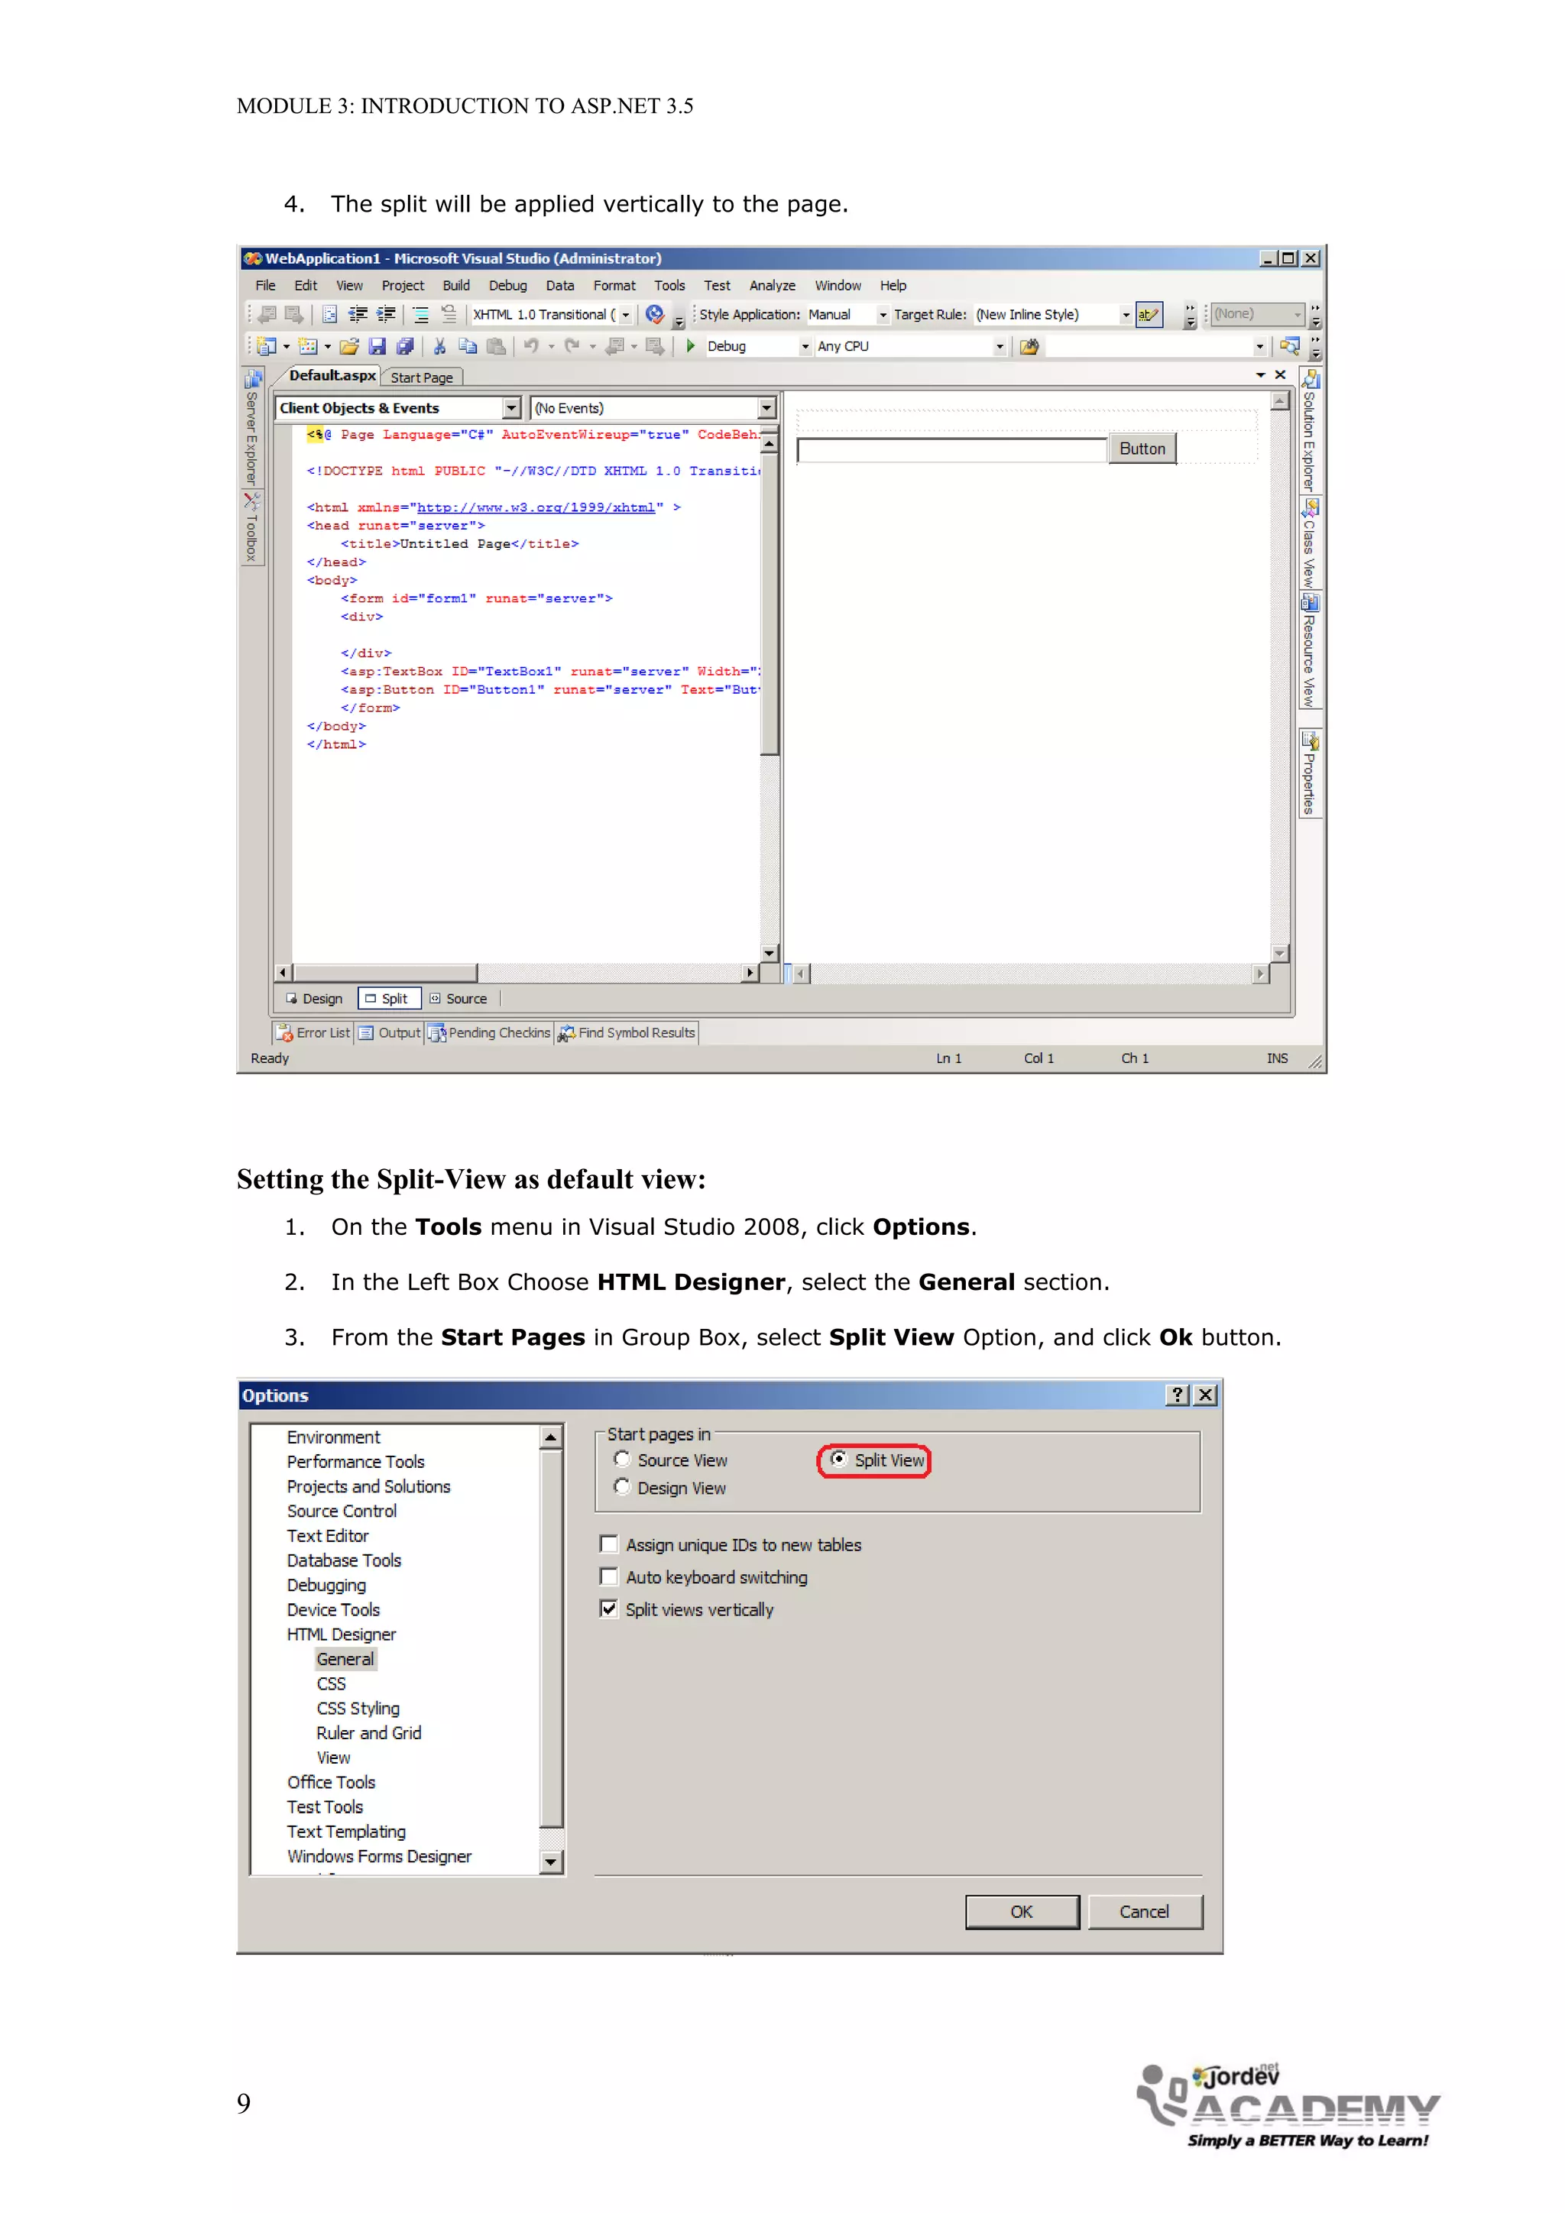1565x2213 pixels.
Task: Open the Output panel
Action: 389,1033
